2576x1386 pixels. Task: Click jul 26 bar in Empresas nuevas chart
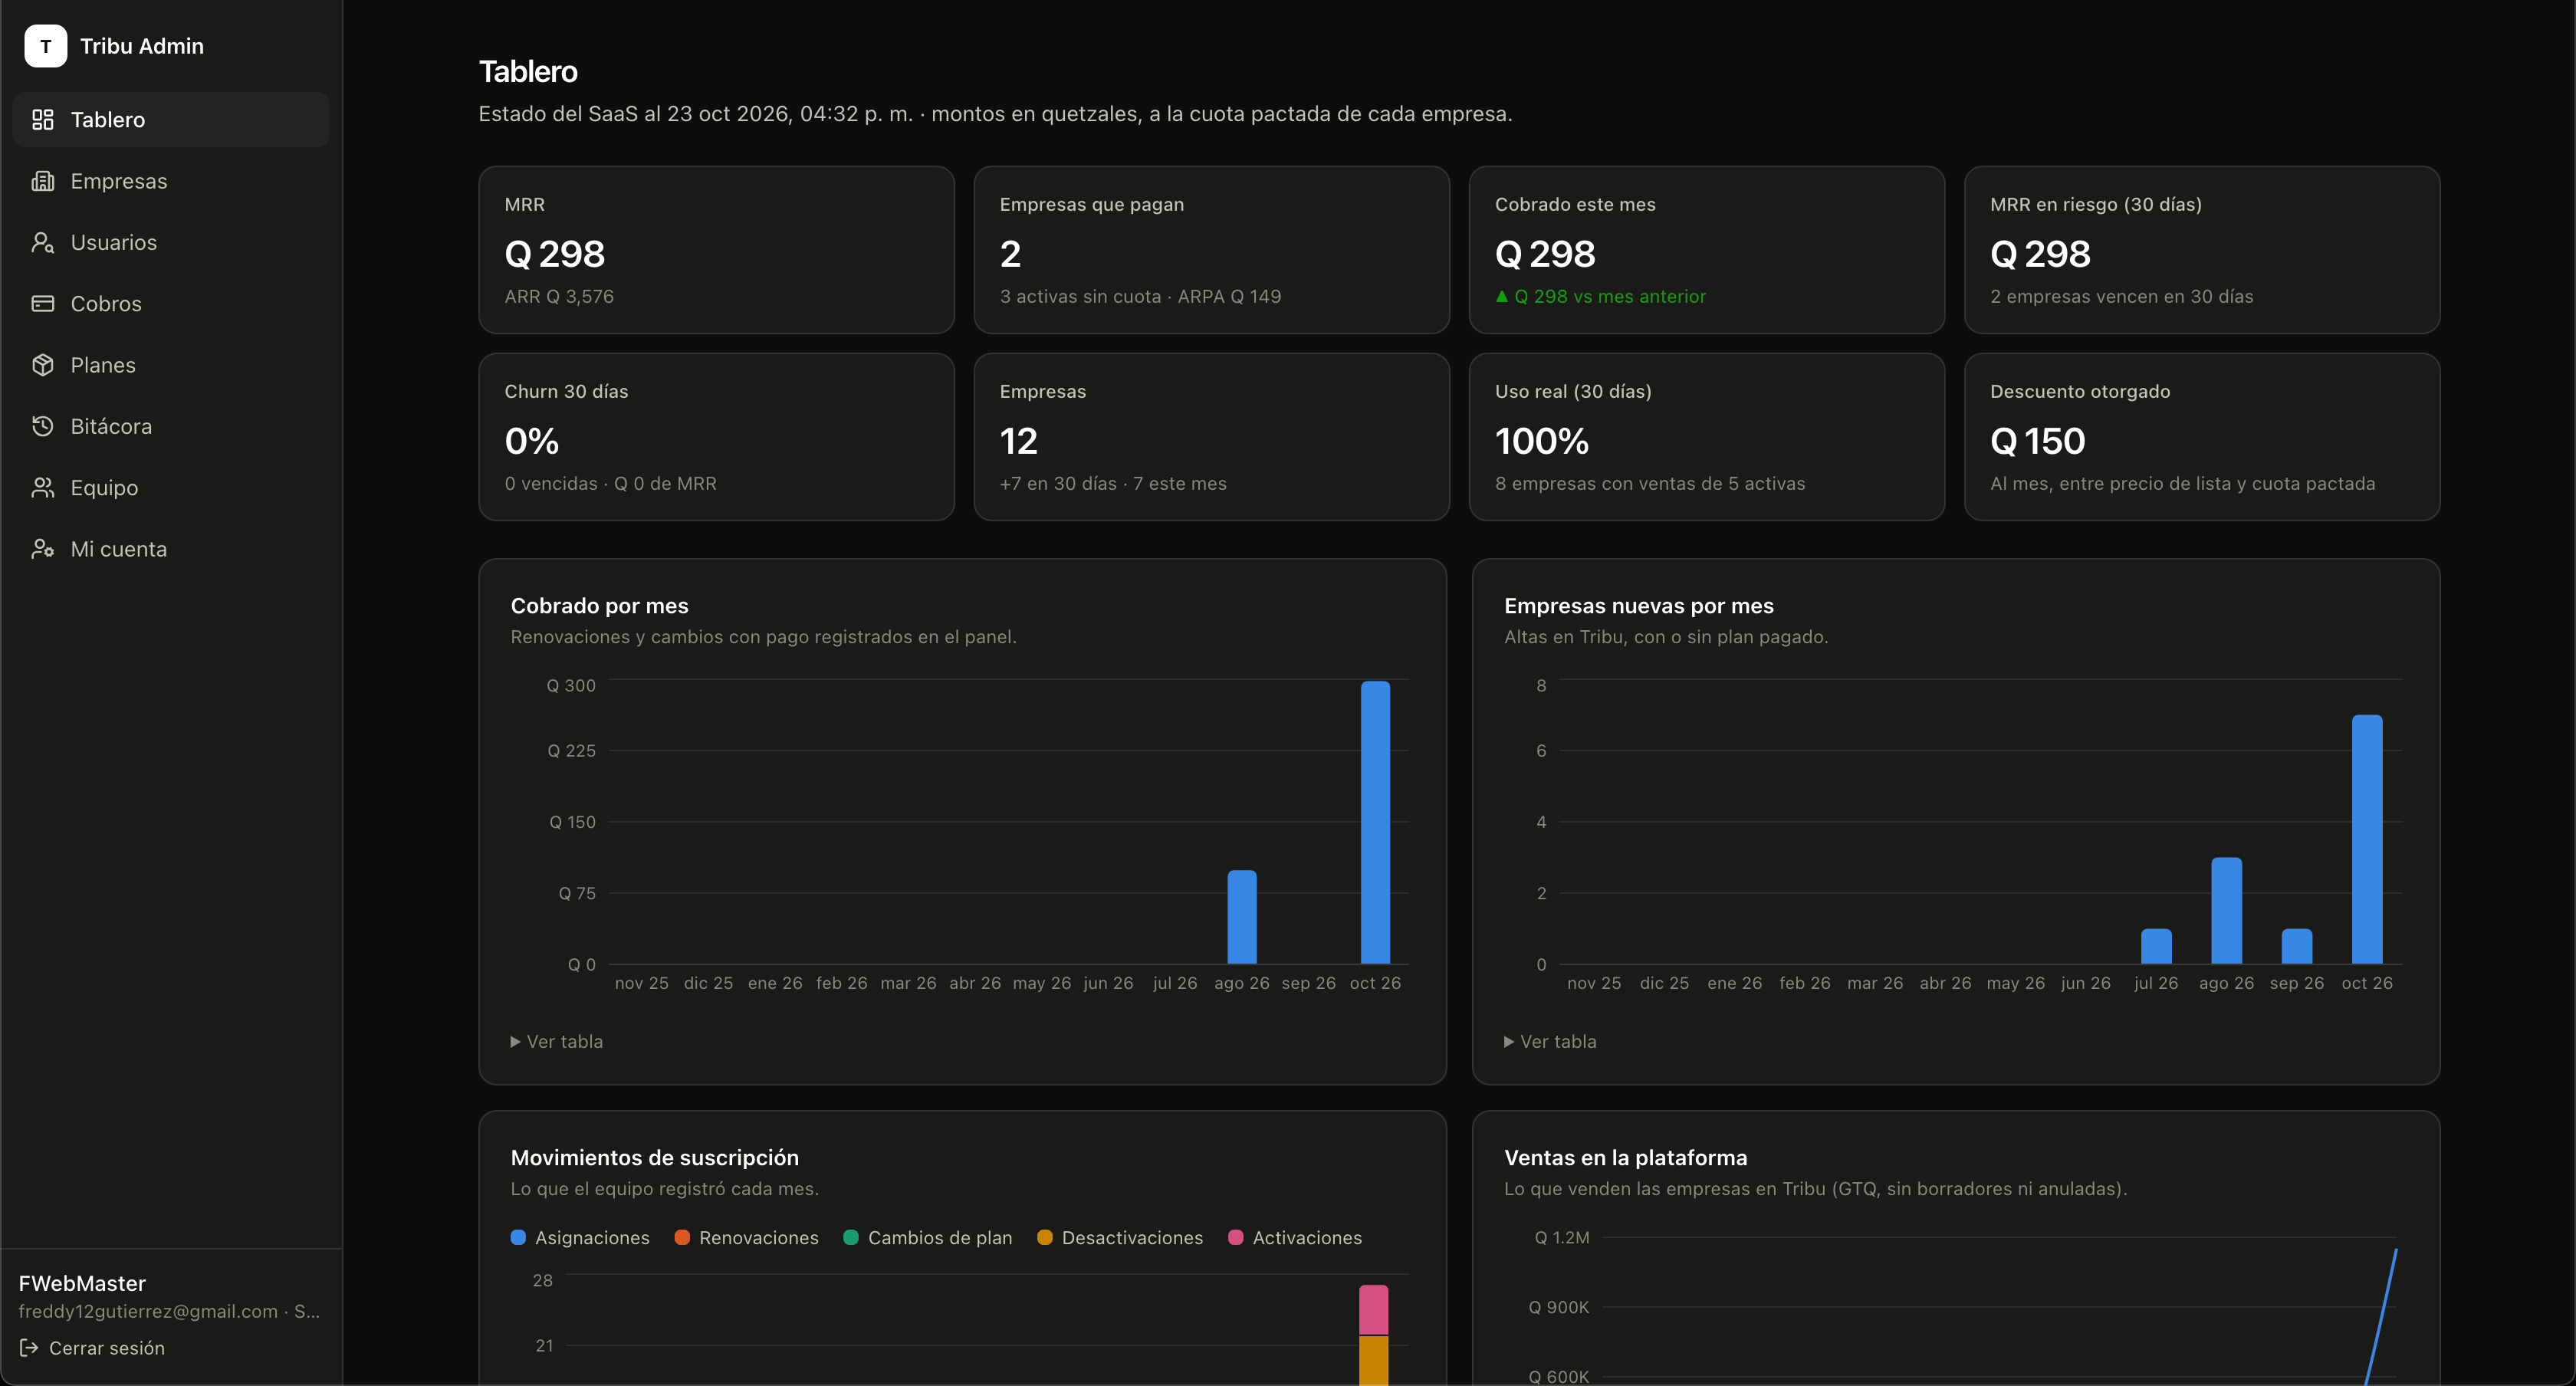[2156, 946]
